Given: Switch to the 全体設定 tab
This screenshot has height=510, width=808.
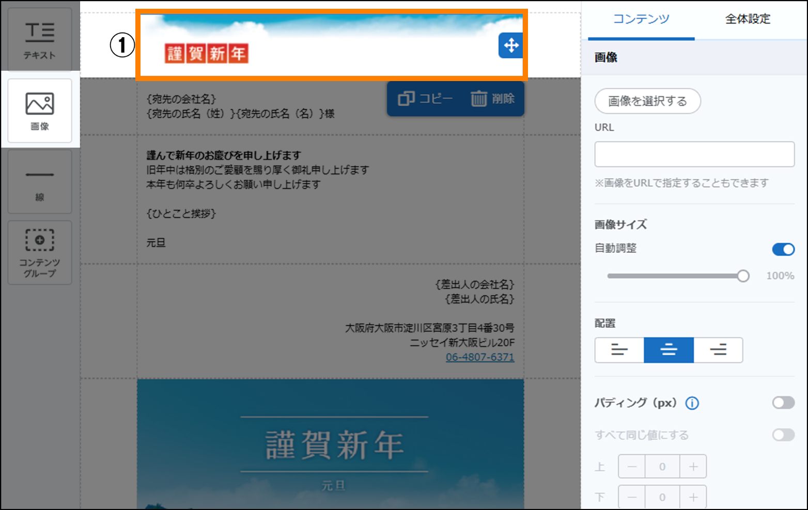Looking at the screenshot, I should (748, 19).
